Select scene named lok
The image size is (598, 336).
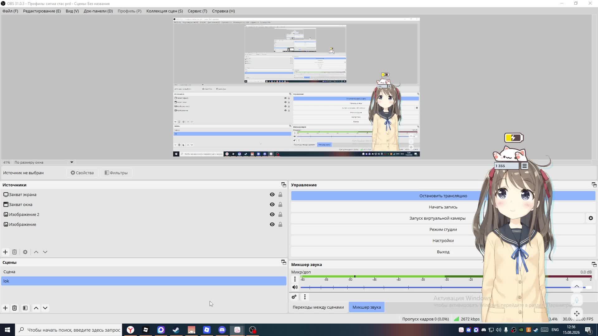tap(144, 281)
